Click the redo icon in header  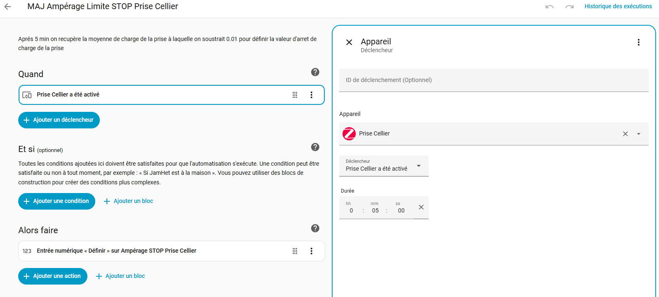pyautogui.click(x=570, y=7)
